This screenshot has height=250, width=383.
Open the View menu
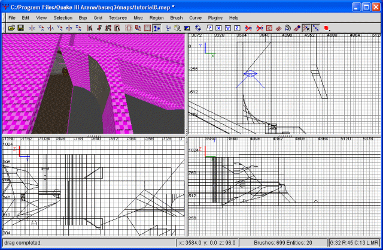[x=41, y=18]
